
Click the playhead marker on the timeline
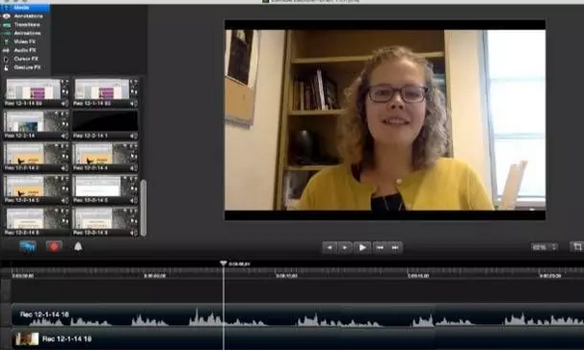point(224,263)
